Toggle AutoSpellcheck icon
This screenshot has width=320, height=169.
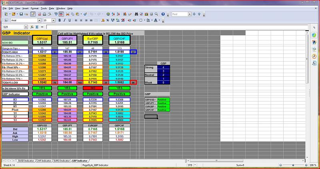click(x=61, y=14)
